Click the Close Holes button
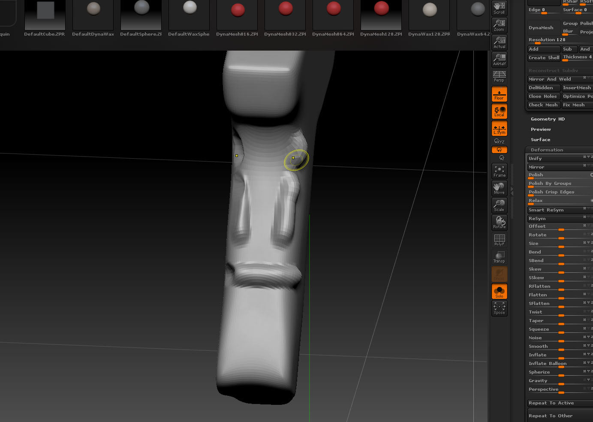The width and height of the screenshot is (593, 422). click(x=544, y=96)
